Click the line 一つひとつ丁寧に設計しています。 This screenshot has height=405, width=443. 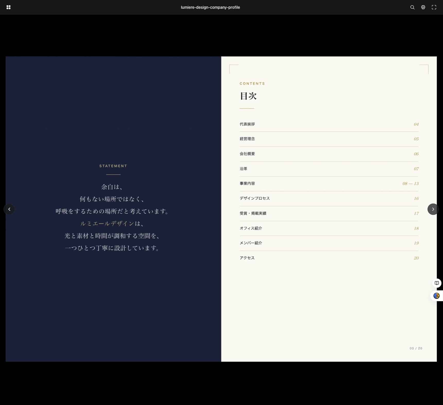coord(112,248)
